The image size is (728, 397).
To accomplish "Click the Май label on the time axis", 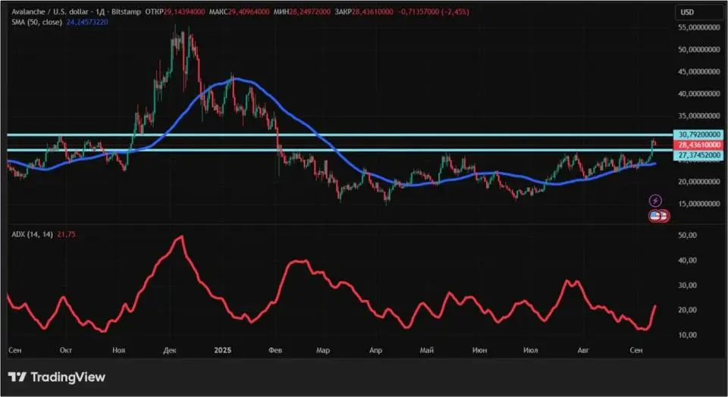I will tap(426, 351).
